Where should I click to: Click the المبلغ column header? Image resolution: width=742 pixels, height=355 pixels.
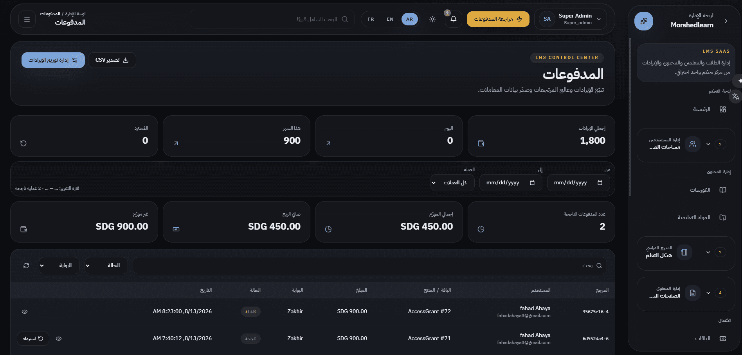362,290
